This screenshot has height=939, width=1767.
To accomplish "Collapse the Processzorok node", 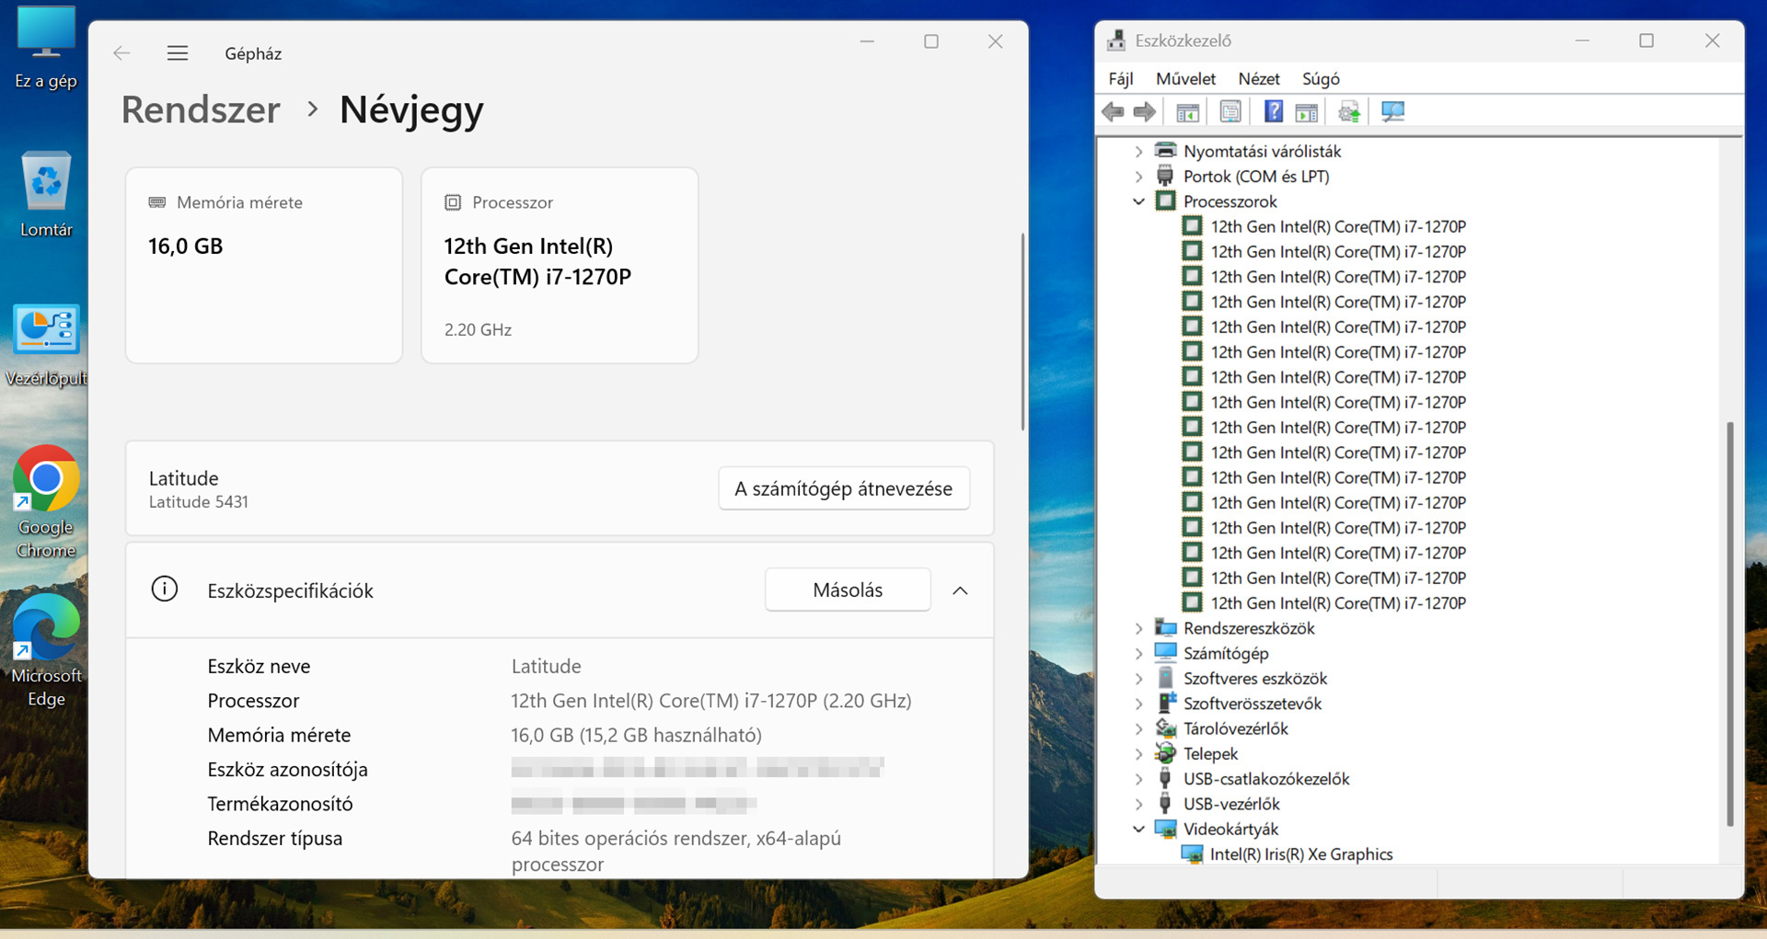I will click(x=1139, y=201).
